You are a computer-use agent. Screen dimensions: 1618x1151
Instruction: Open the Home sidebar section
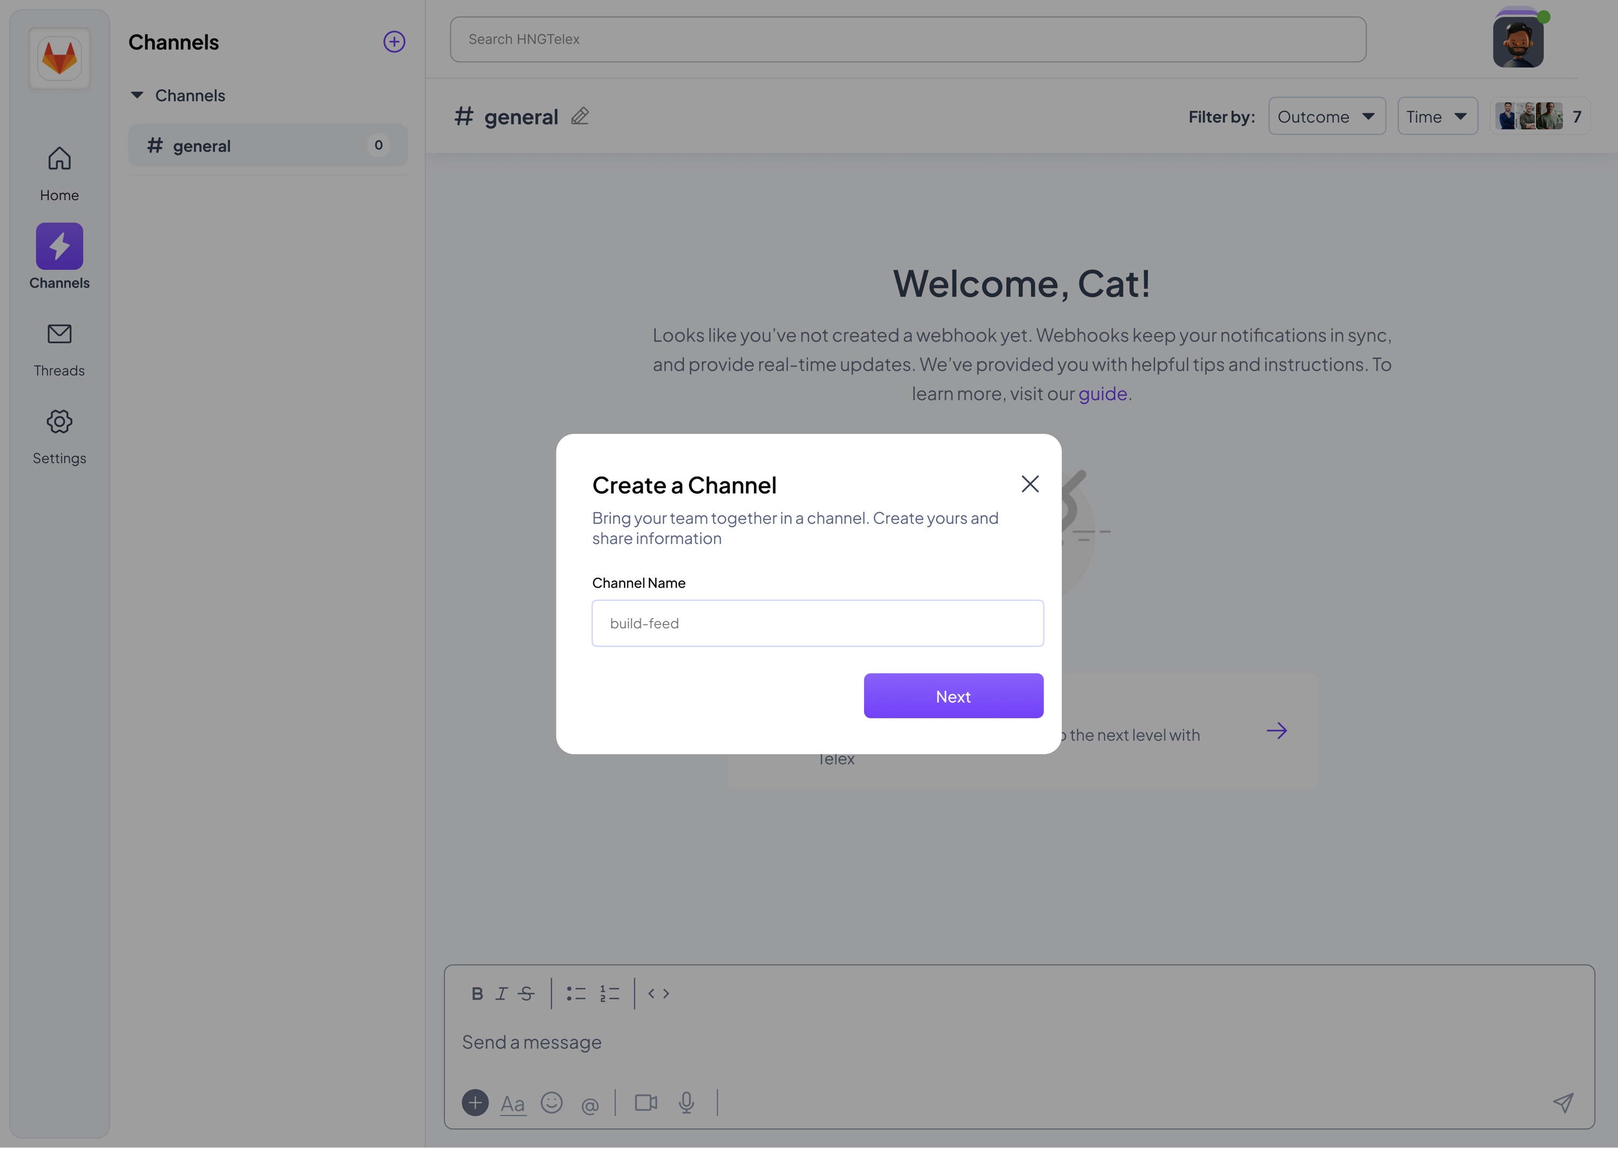pyautogui.click(x=59, y=174)
